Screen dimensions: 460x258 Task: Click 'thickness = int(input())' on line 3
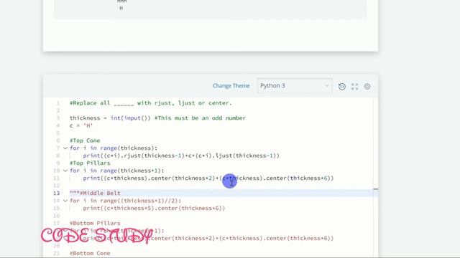coord(110,118)
